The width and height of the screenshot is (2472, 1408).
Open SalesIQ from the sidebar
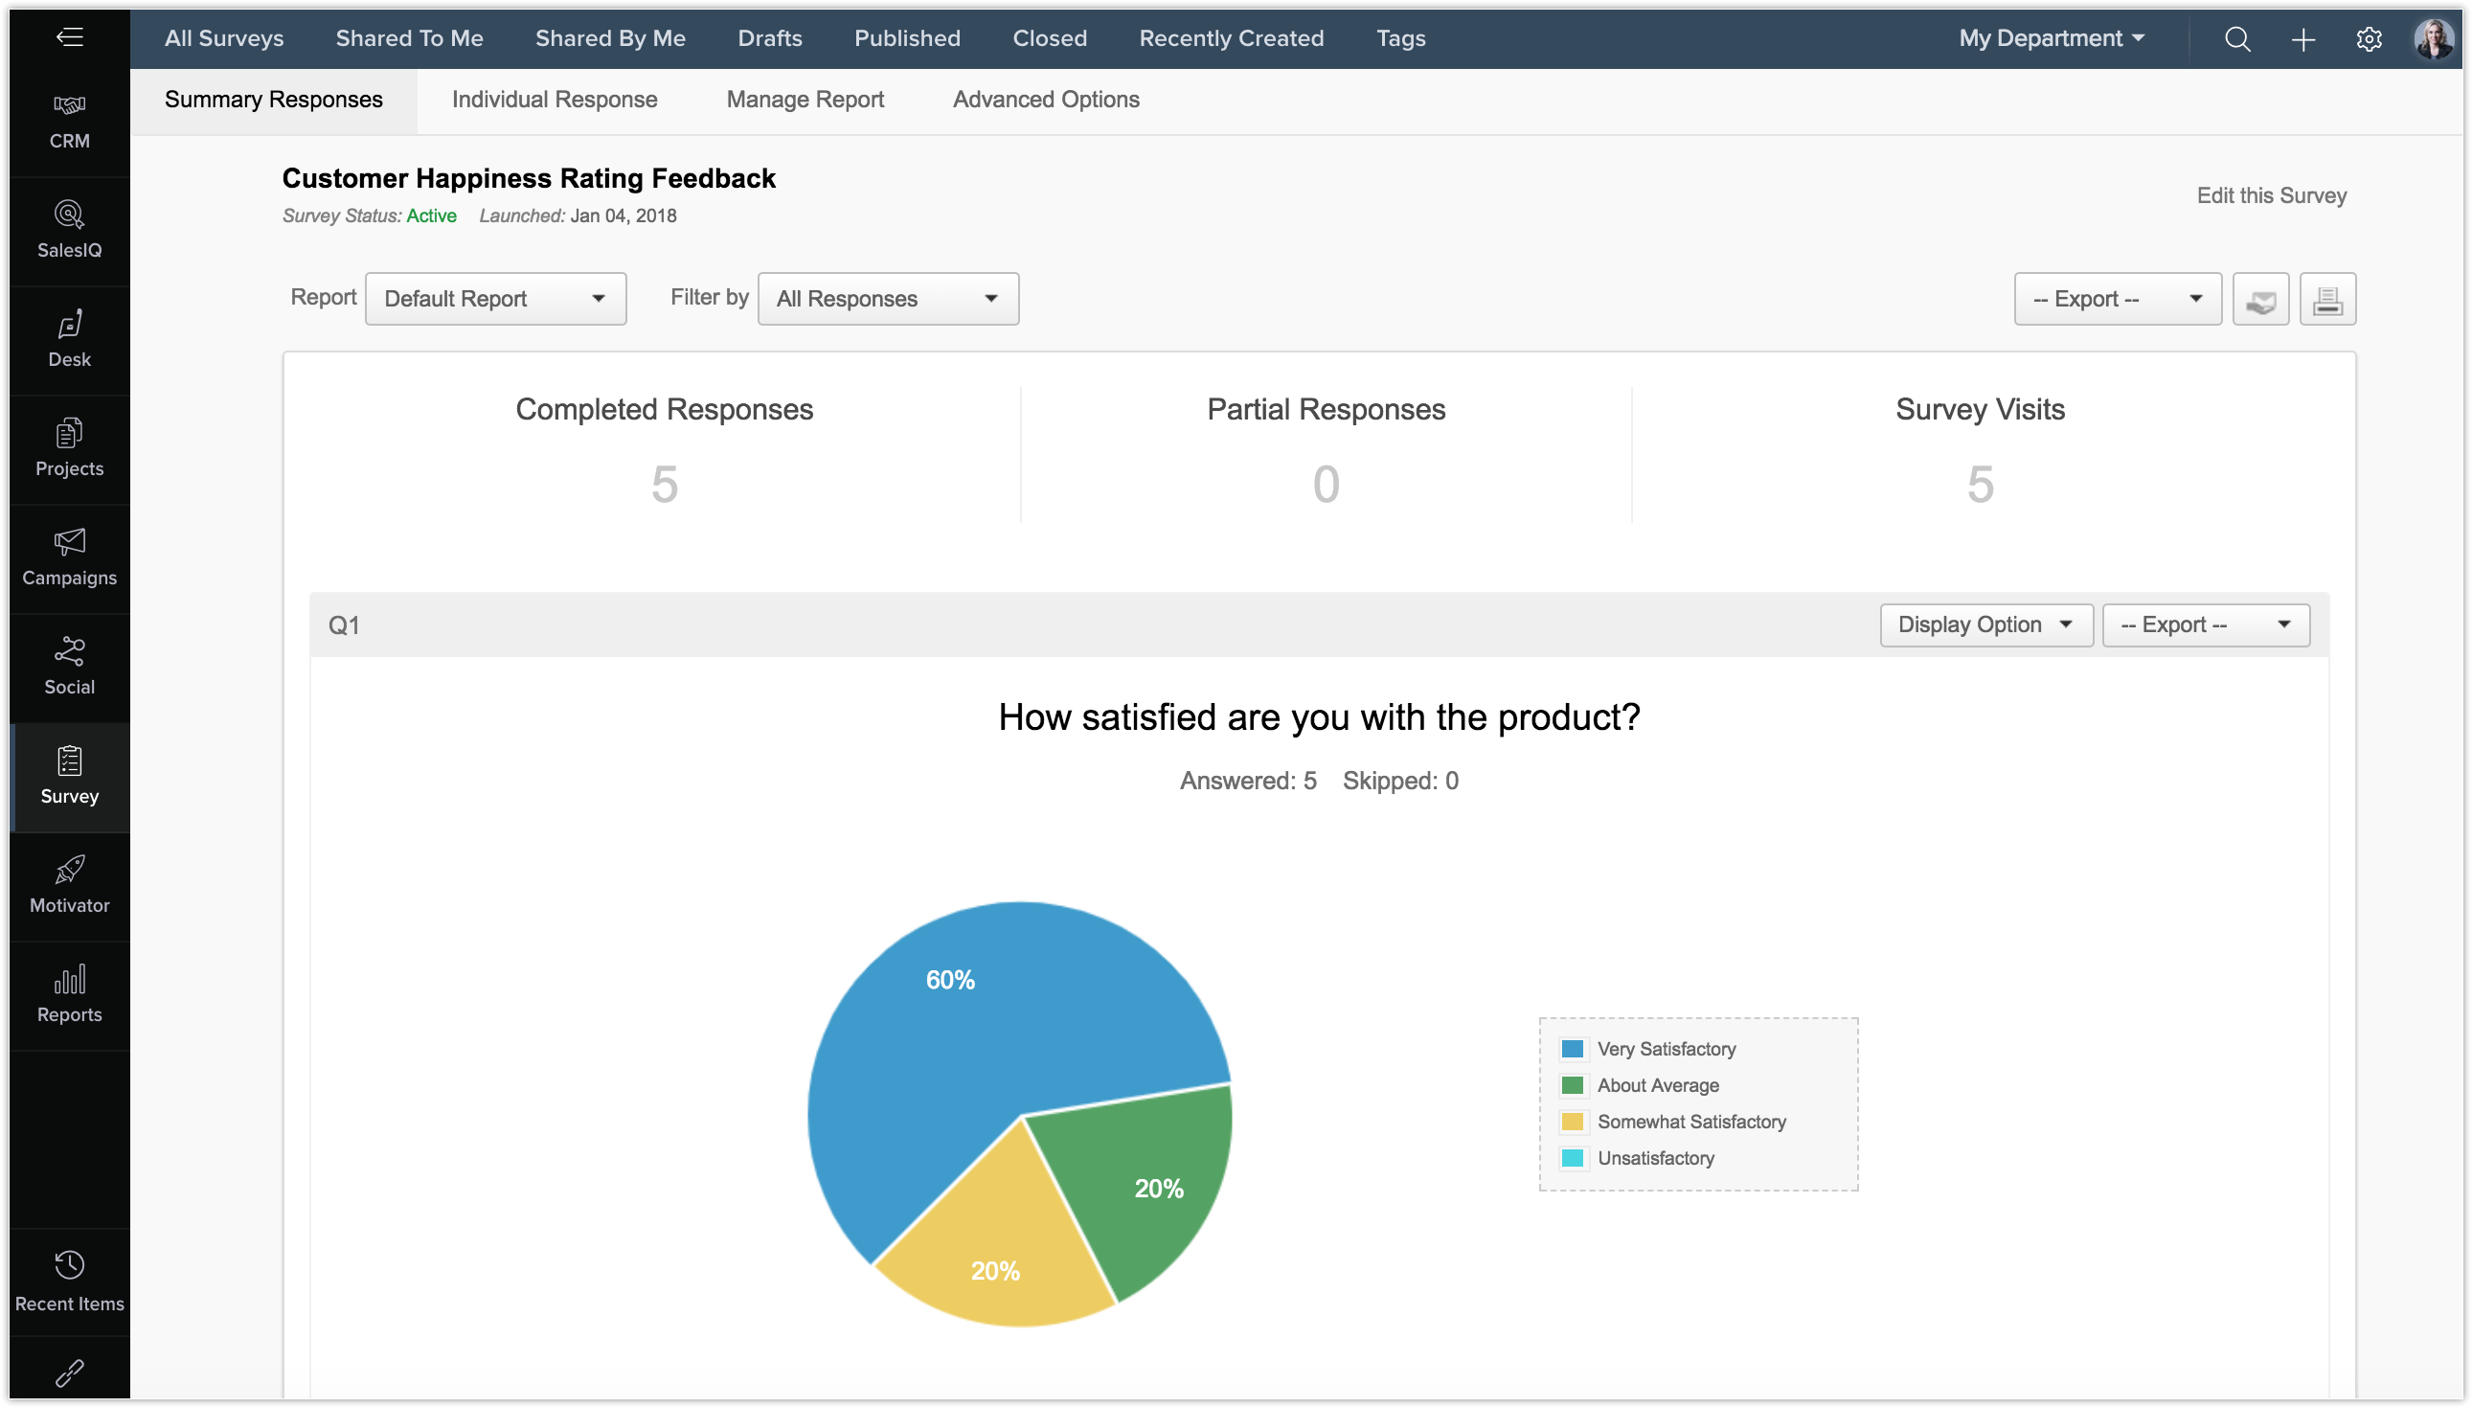pos(69,230)
